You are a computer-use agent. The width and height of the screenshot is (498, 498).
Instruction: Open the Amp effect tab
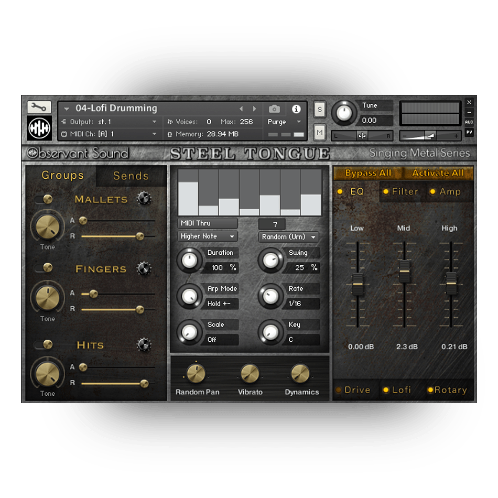coord(450,191)
